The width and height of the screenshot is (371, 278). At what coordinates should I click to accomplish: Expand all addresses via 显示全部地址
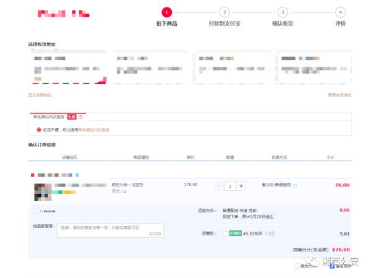click(x=40, y=95)
